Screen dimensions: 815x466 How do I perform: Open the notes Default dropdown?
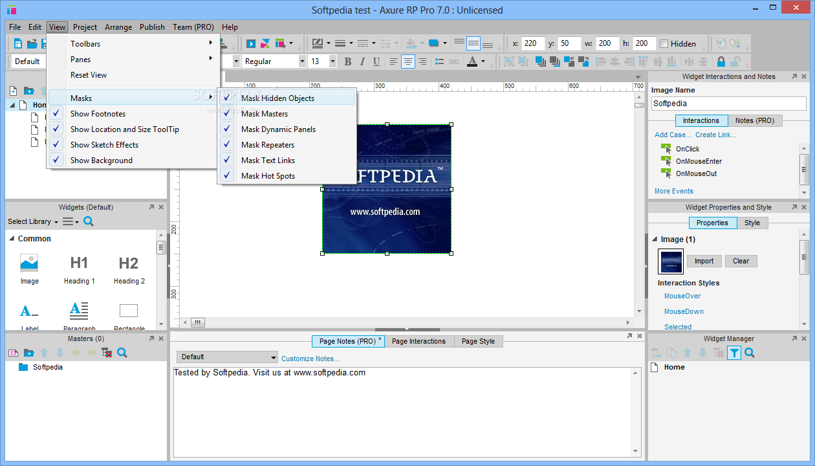[227, 357]
